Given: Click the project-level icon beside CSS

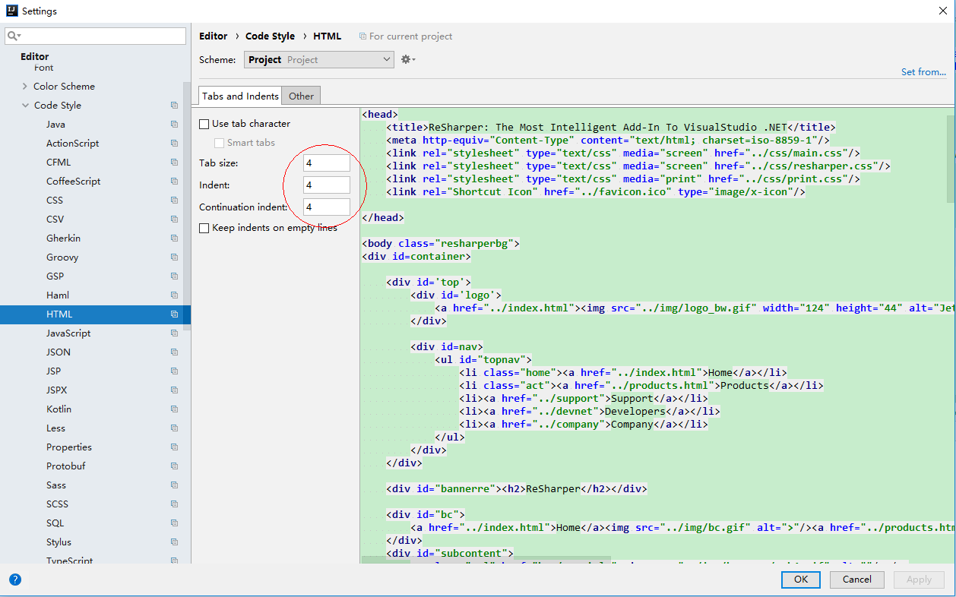Looking at the screenshot, I should tap(174, 201).
